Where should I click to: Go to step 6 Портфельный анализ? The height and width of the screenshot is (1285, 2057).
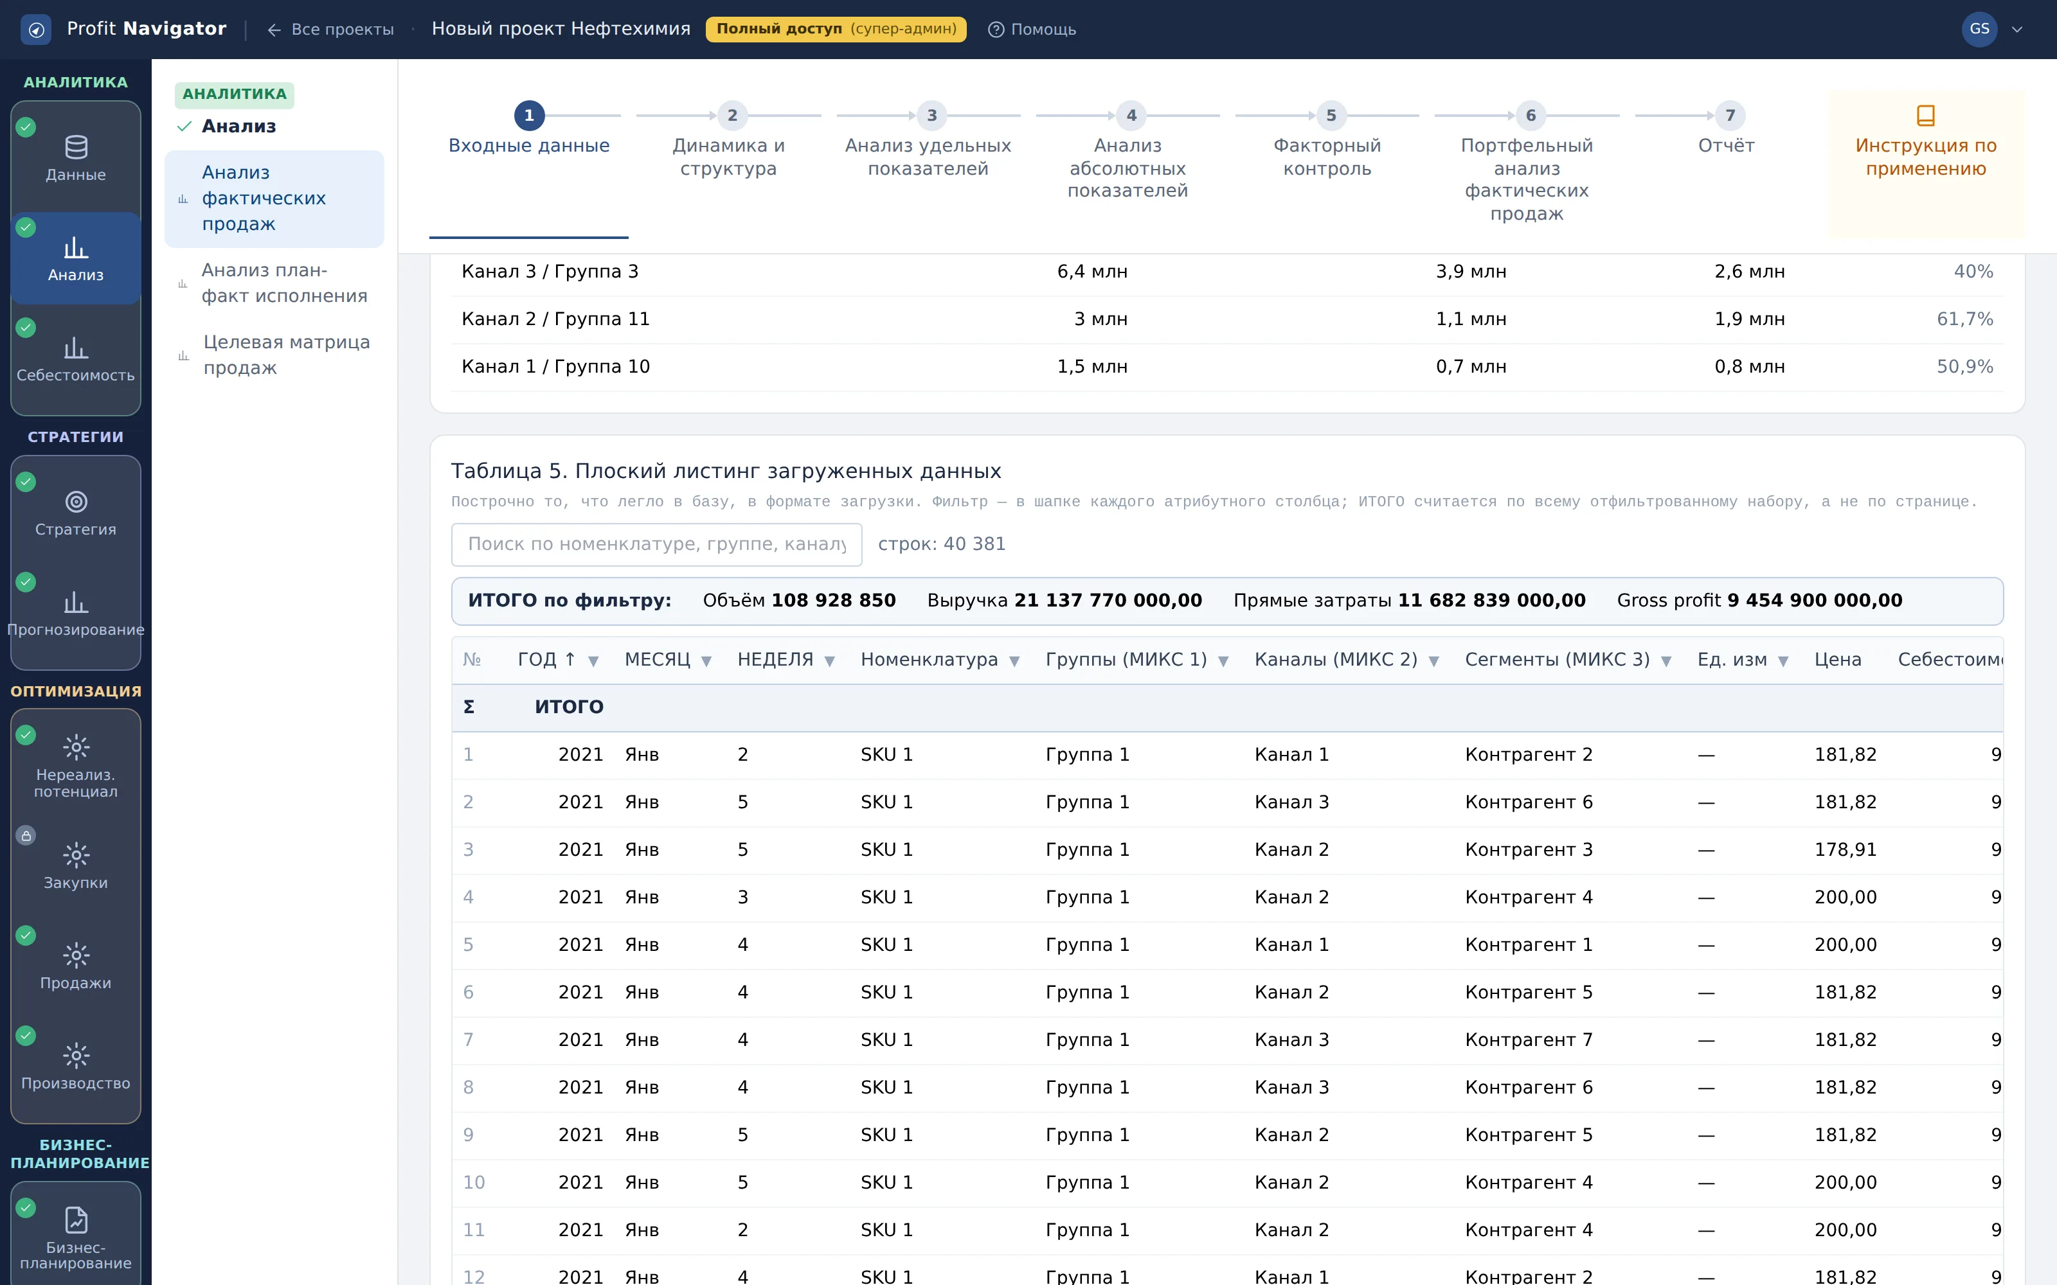coord(1527,164)
